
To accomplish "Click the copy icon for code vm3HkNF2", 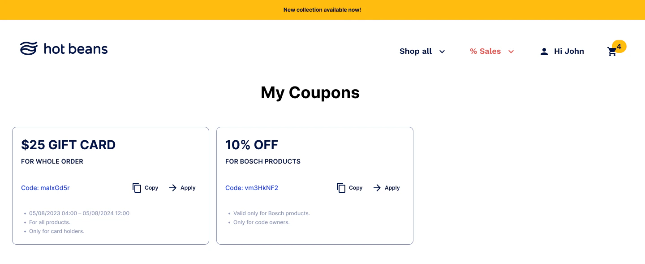I will [x=341, y=188].
